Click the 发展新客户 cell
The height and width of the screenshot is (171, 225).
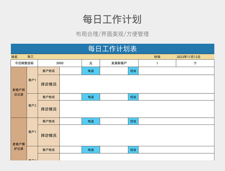coord(119,63)
